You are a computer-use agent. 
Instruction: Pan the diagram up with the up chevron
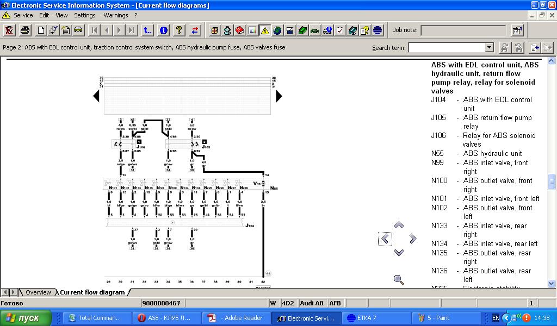pyautogui.click(x=399, y=225)
